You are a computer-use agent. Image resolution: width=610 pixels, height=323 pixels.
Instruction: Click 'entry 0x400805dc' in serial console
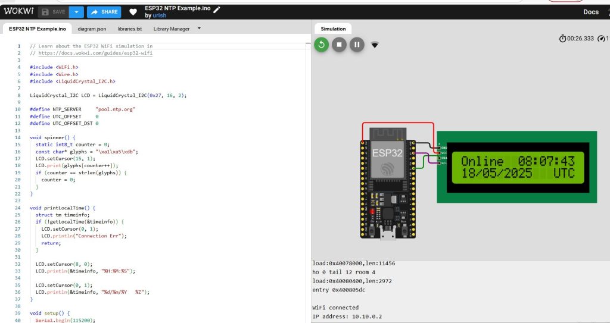pyautogui.click(x=339, y=290)
